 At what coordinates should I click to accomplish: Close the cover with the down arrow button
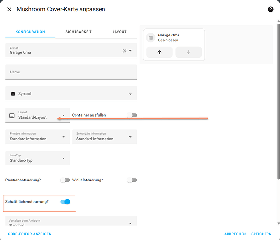[x=189, y=52]
